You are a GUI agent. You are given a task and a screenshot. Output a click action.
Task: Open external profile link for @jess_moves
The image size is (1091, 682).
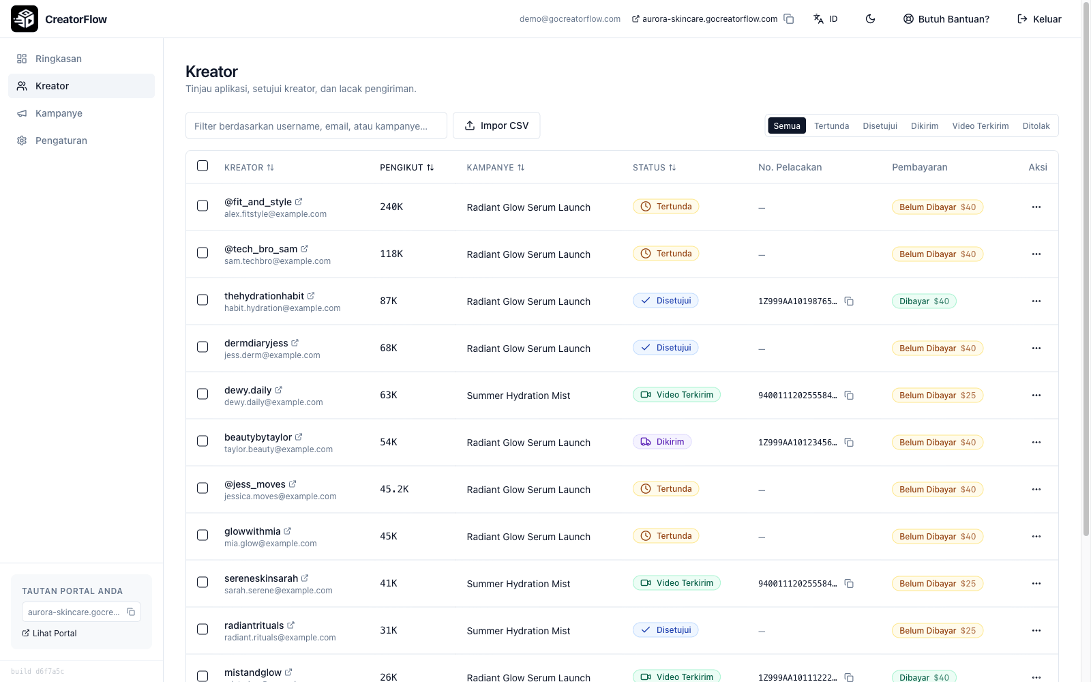(293, 484)
